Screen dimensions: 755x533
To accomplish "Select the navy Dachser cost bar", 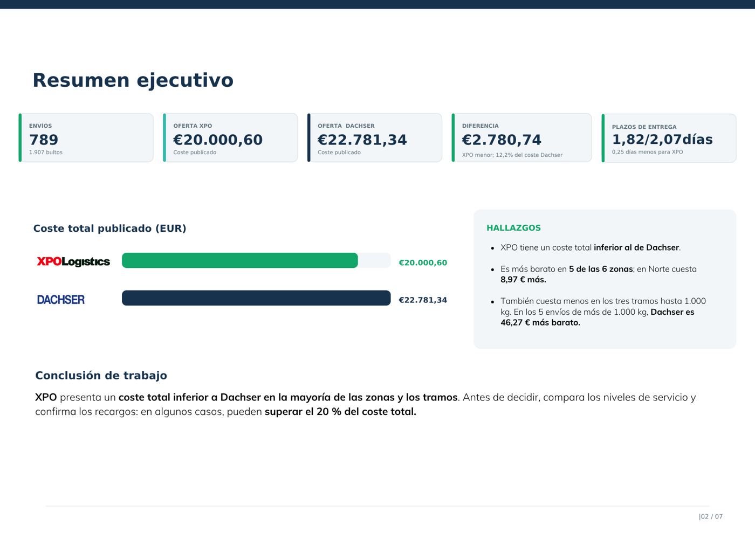I will click(x=256, y=298).
